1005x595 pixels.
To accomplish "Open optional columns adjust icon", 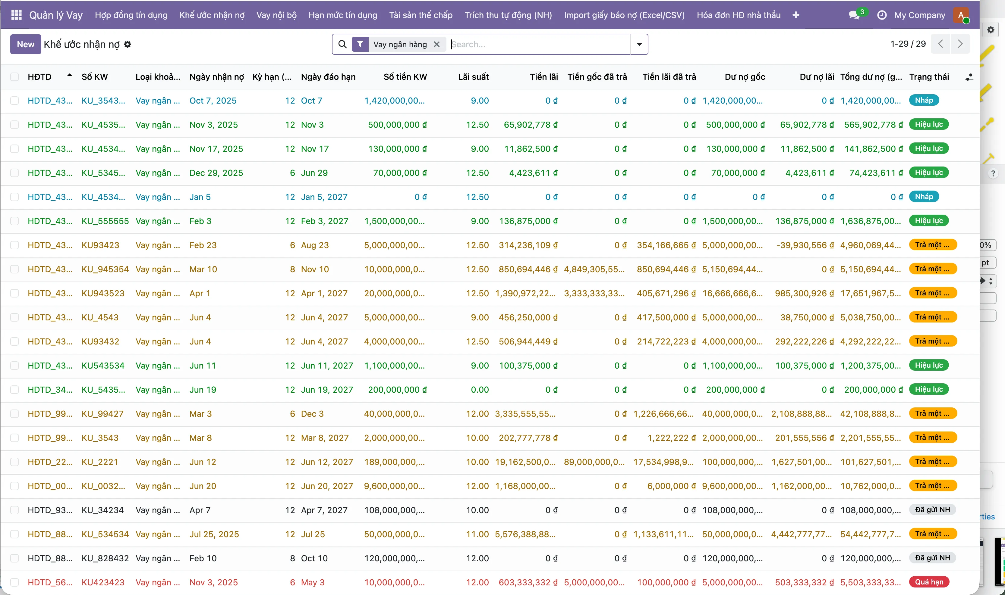I will (969, 77).
